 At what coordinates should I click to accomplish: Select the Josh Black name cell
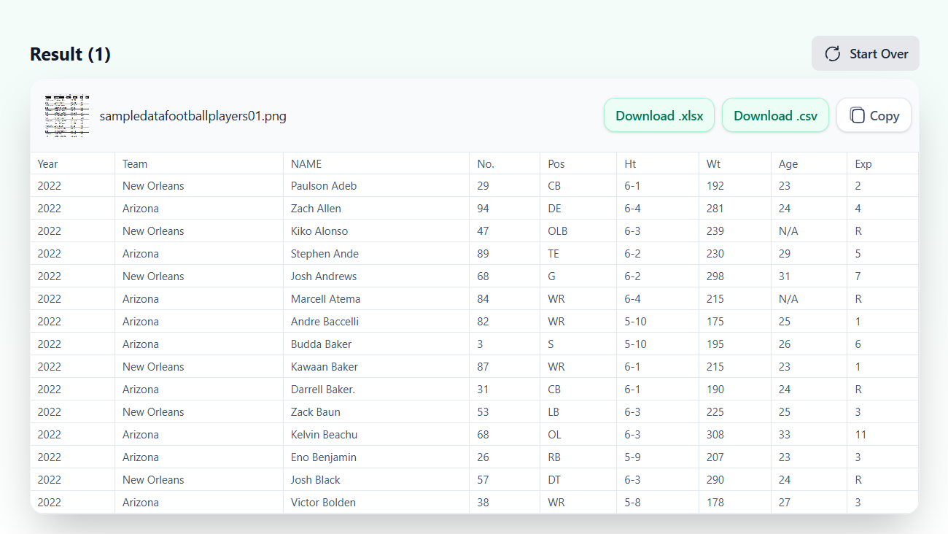click(376, 480)
